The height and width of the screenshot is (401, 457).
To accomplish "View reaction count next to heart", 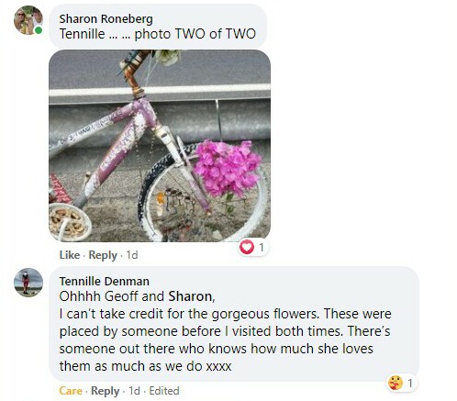I will point(262,248).
